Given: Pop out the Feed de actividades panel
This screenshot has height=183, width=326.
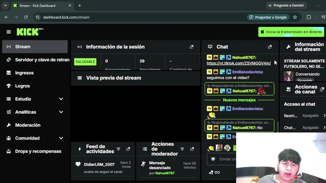Looking at the screenshot, I should click(128, 149).
